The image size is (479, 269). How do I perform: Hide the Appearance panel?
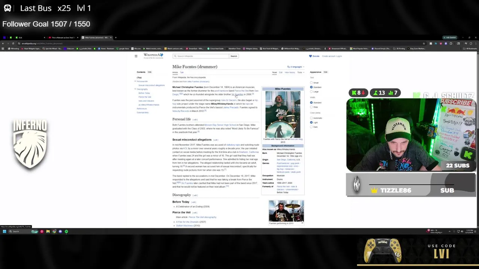tap(326, 72)
